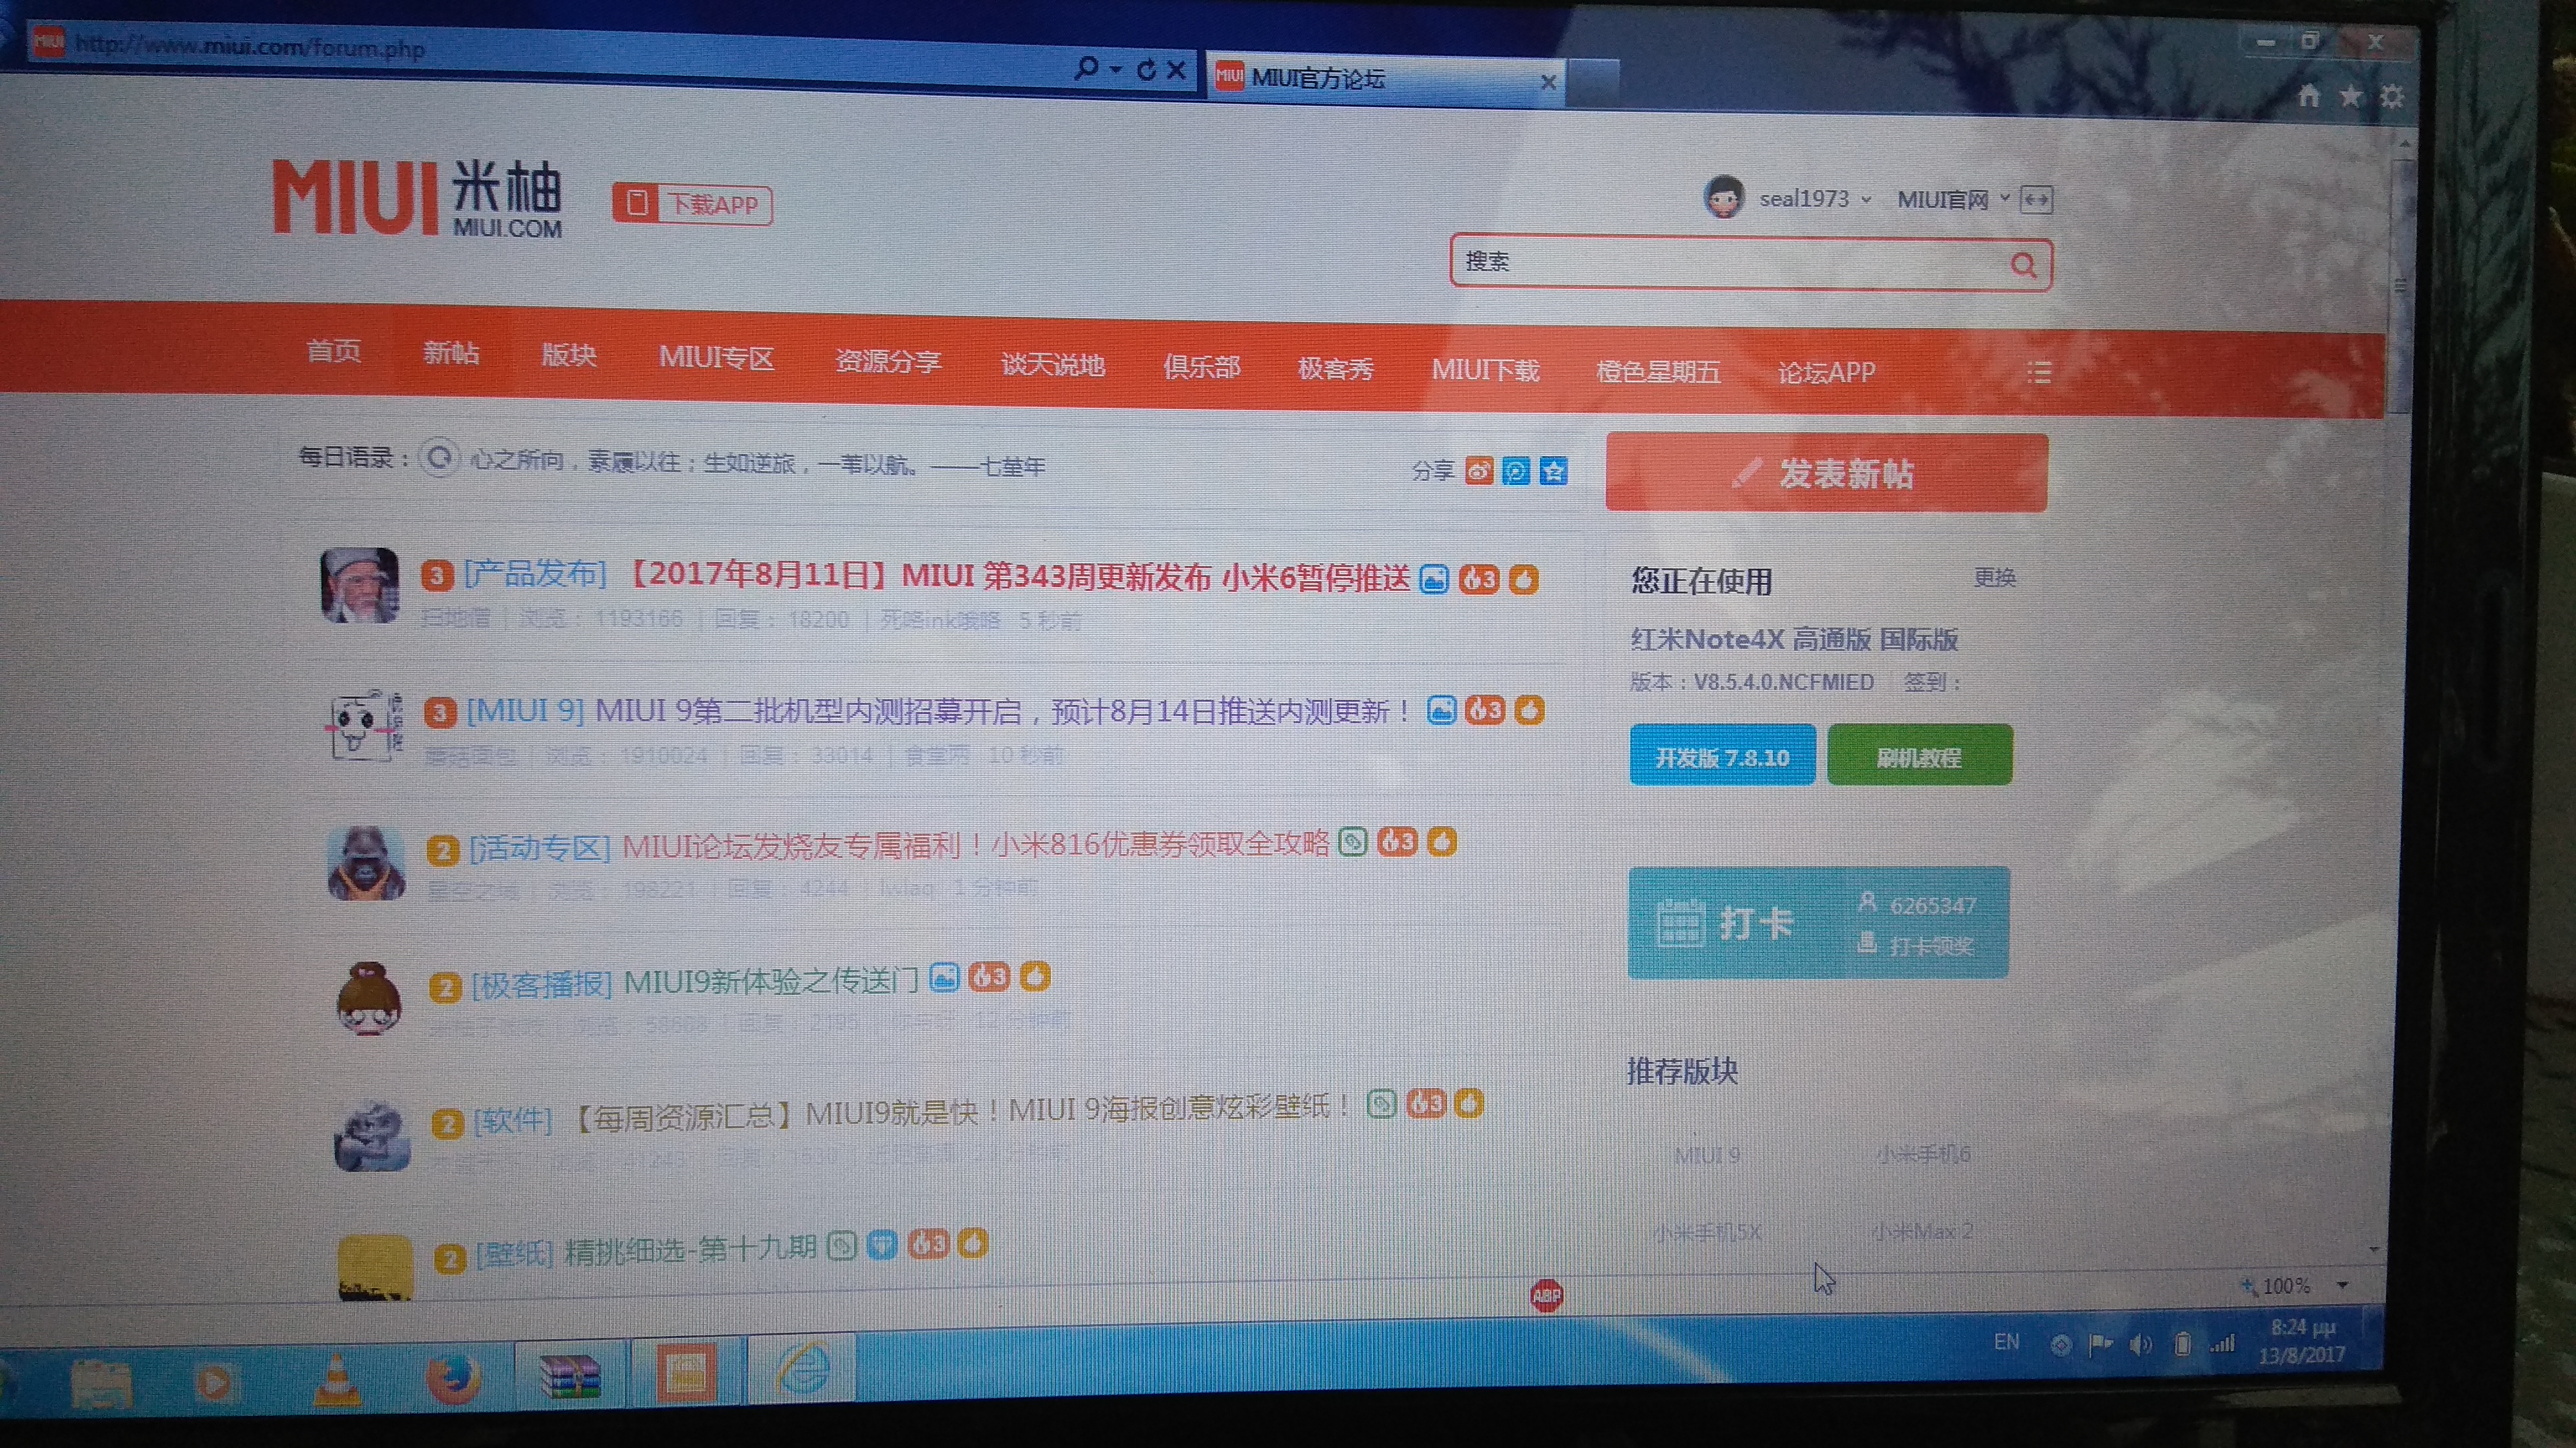This screenshot has width=2576, height=1448.
Task: Click the search magnifier icon
Action: (x=2022, y=265)
